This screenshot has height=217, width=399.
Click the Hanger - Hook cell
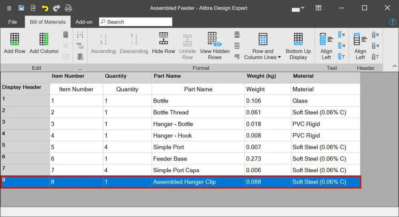coord(198,135)
